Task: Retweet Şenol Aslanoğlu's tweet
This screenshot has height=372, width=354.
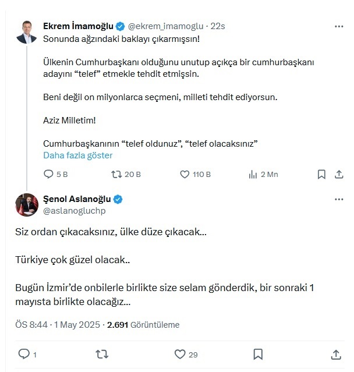Action: (101, 353)
